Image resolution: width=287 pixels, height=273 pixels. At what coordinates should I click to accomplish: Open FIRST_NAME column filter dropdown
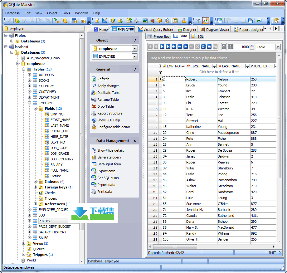pos(214,66)
